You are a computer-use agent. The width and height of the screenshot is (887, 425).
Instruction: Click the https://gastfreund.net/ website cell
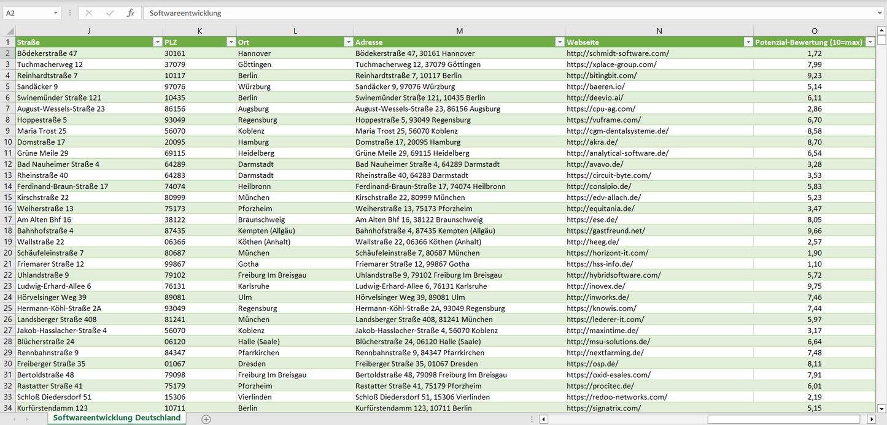point(606,231)
